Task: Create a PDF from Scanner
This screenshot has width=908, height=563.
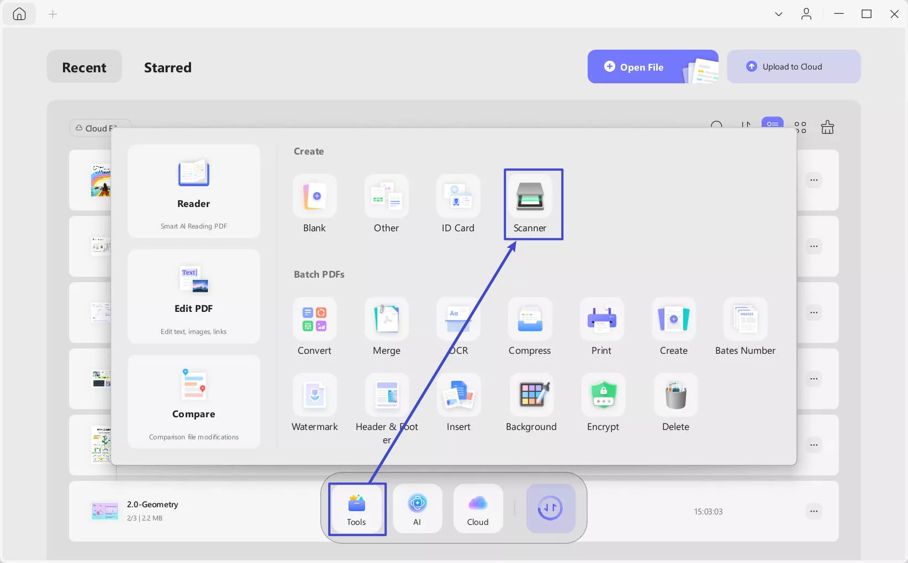Action: pos(530,203)
